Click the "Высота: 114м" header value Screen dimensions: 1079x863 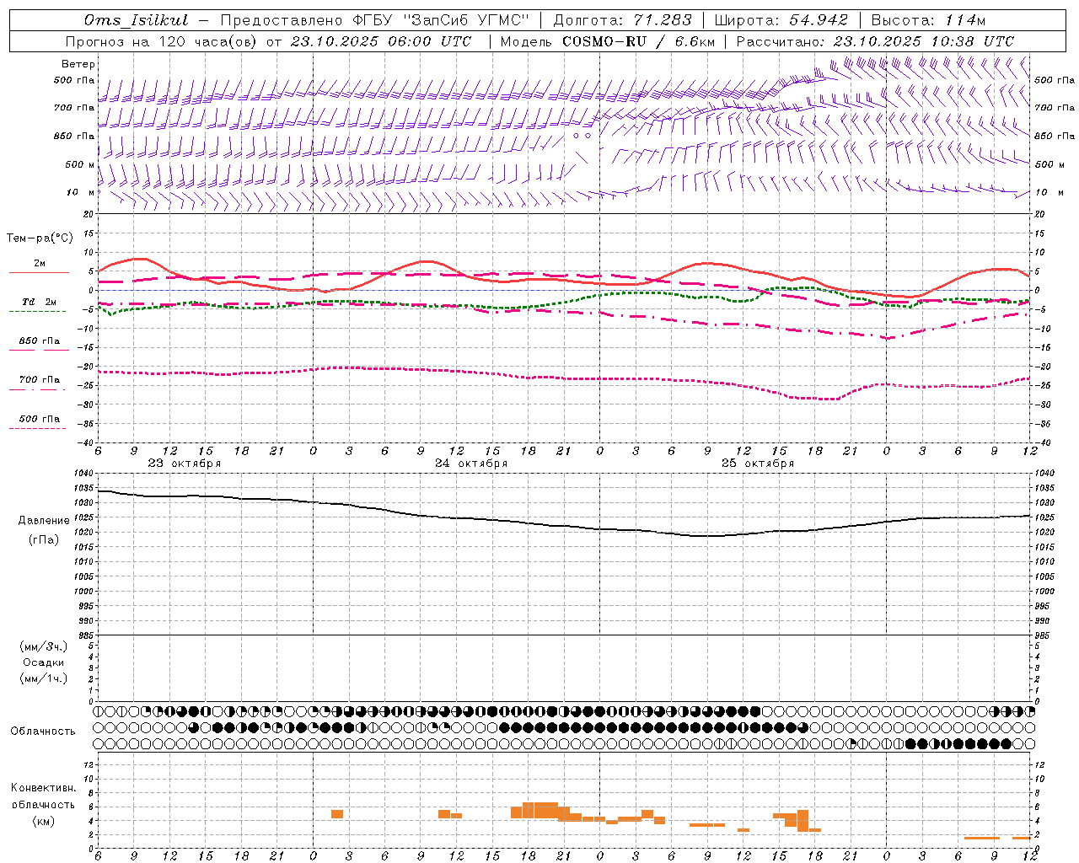point(928,20)
